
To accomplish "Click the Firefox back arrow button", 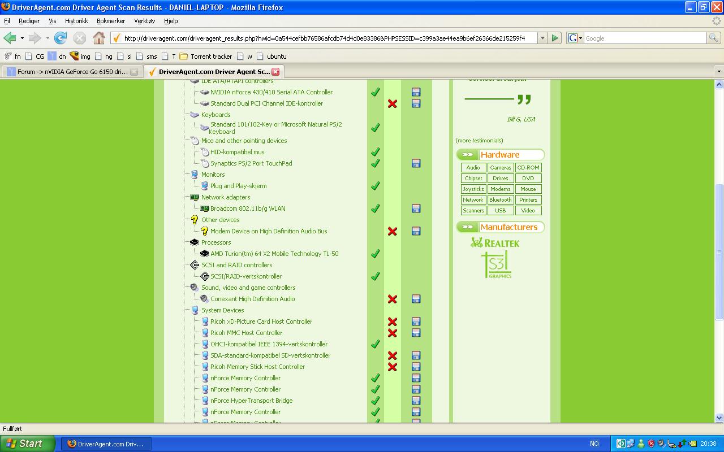I will [x=10, y=38].
